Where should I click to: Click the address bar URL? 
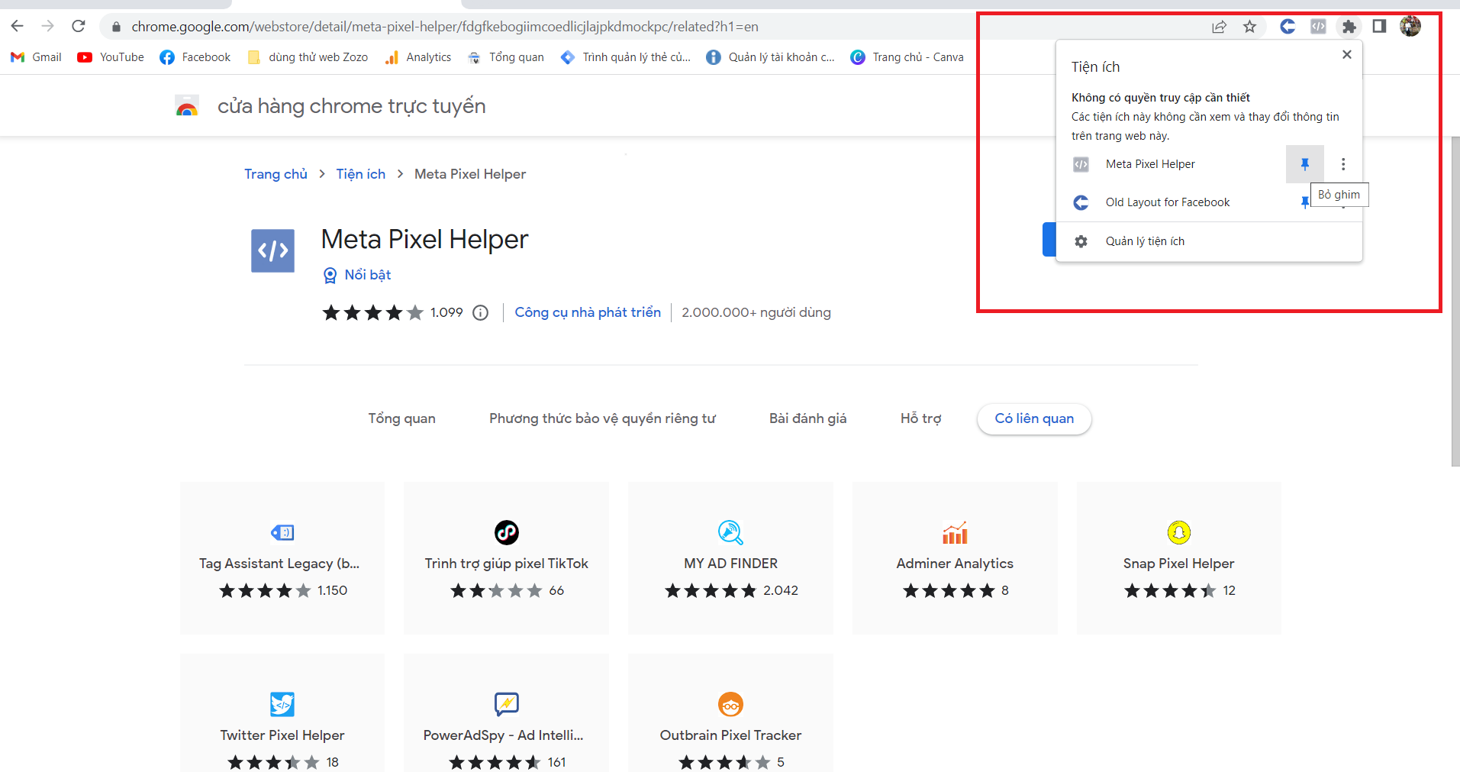(x=445, y=27)
